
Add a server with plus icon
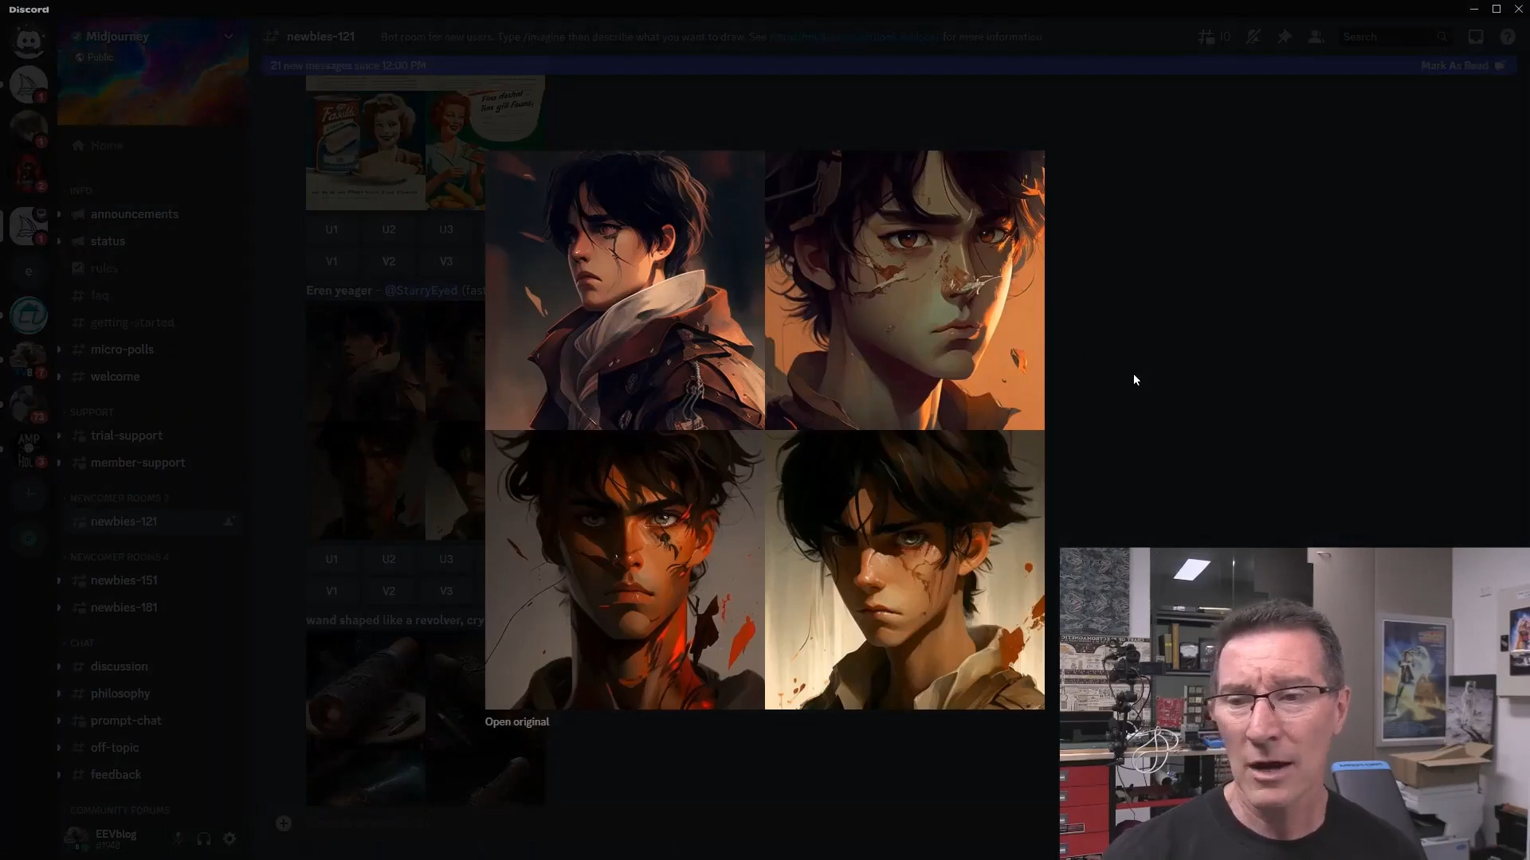pos(29,494)
